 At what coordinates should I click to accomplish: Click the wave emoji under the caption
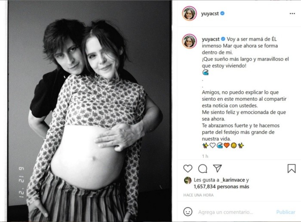[x=205, y=73]
